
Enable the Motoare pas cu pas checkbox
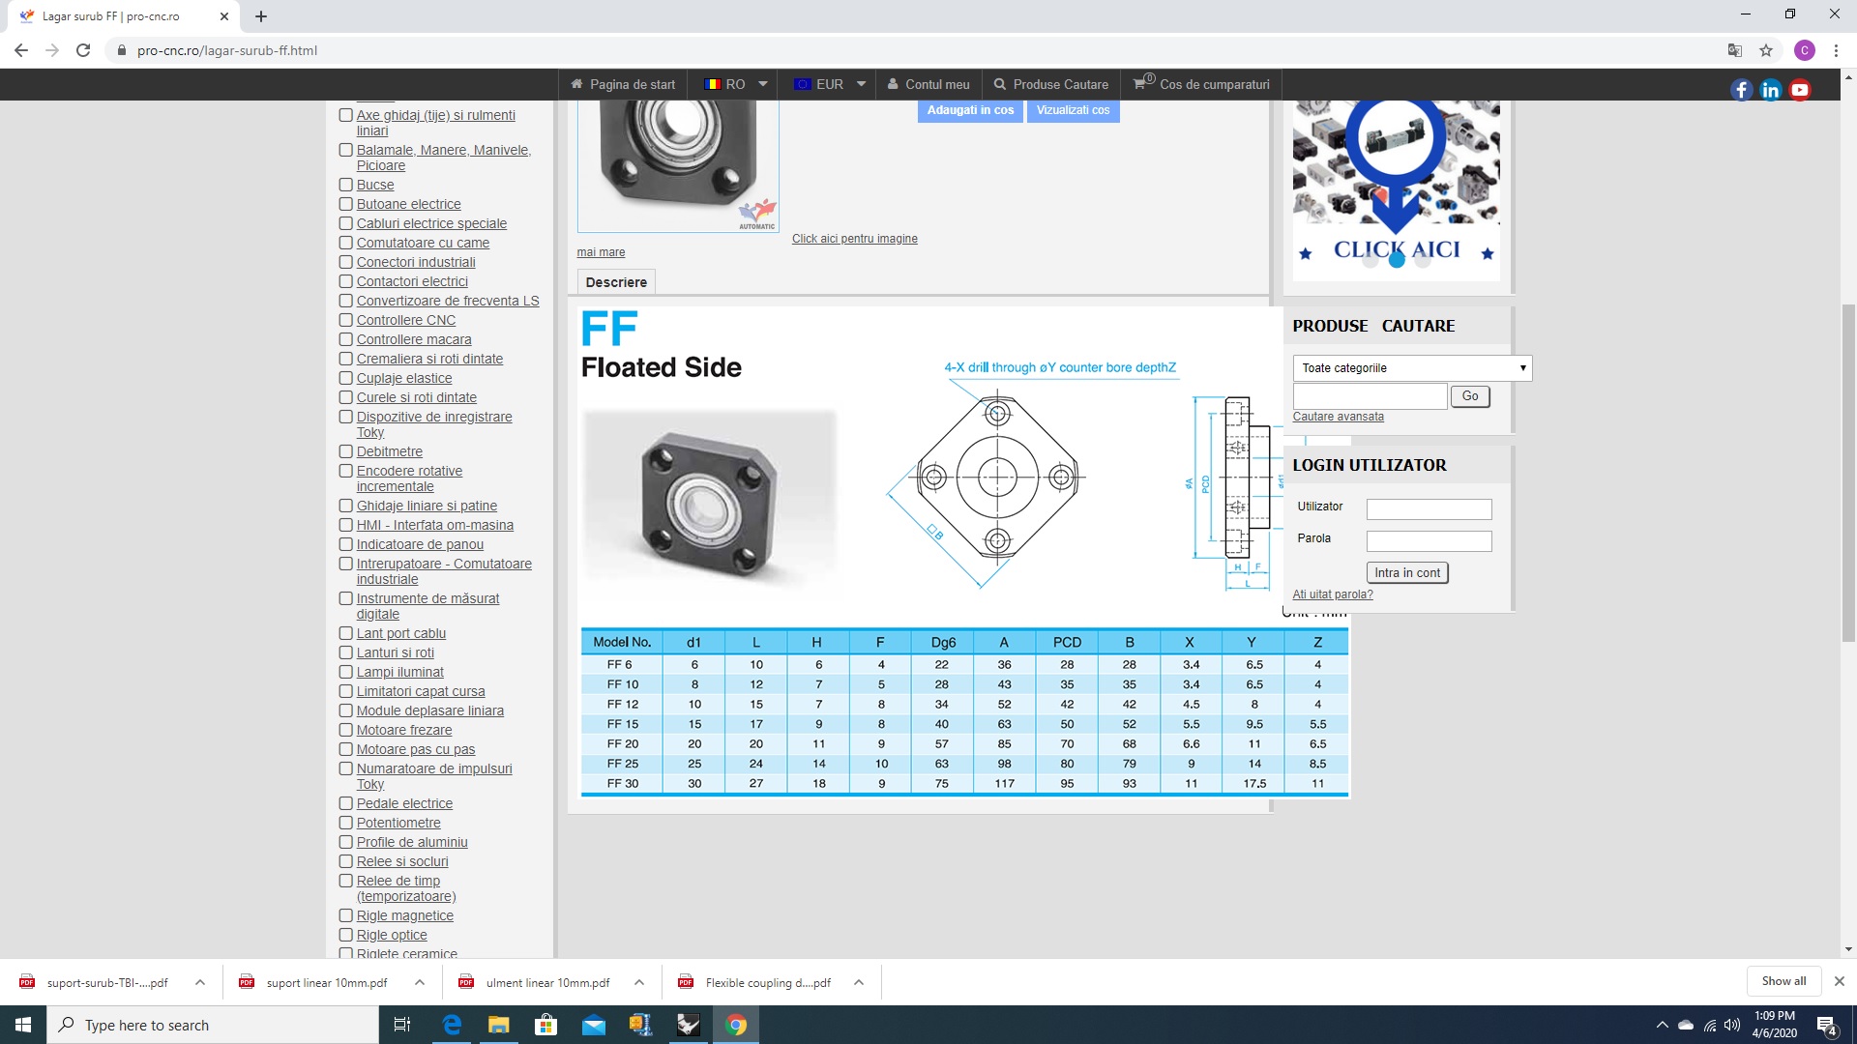pyautogui.click(x=345, y=749)
